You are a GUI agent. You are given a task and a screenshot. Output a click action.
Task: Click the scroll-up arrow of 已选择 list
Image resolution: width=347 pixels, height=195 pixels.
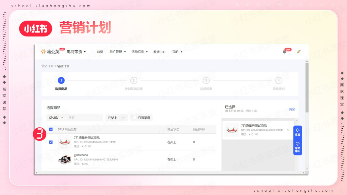pos(297,120)
